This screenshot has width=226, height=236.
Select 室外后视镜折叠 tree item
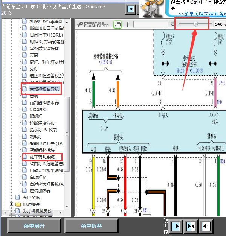point(44,49)
